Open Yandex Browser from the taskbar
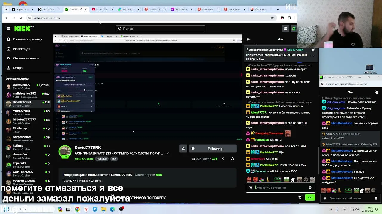 click(86, 209)
